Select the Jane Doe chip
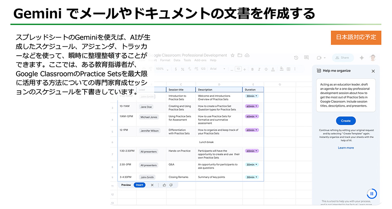This screenshot has height=209, width=392. coord(146,107)
